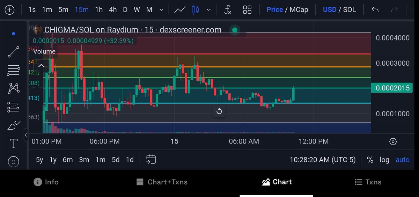Select the Fibonacci retracement tool
Viewport: 419px width, 197px height.
(13, 71)
